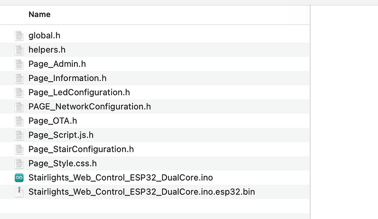Click the esp32.bin file icon
The width and height of the screenshot is (378, 219).
click(19, 192)
